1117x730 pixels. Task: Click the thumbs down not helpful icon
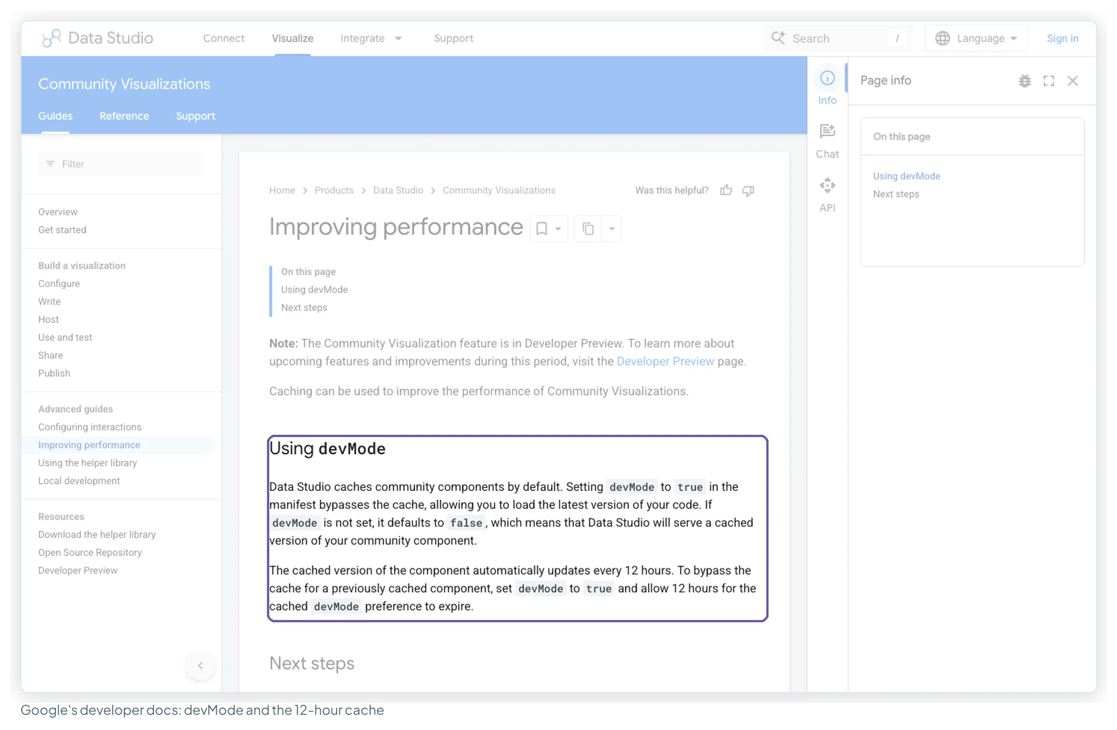pyautogui.click(x=748, y=190)
